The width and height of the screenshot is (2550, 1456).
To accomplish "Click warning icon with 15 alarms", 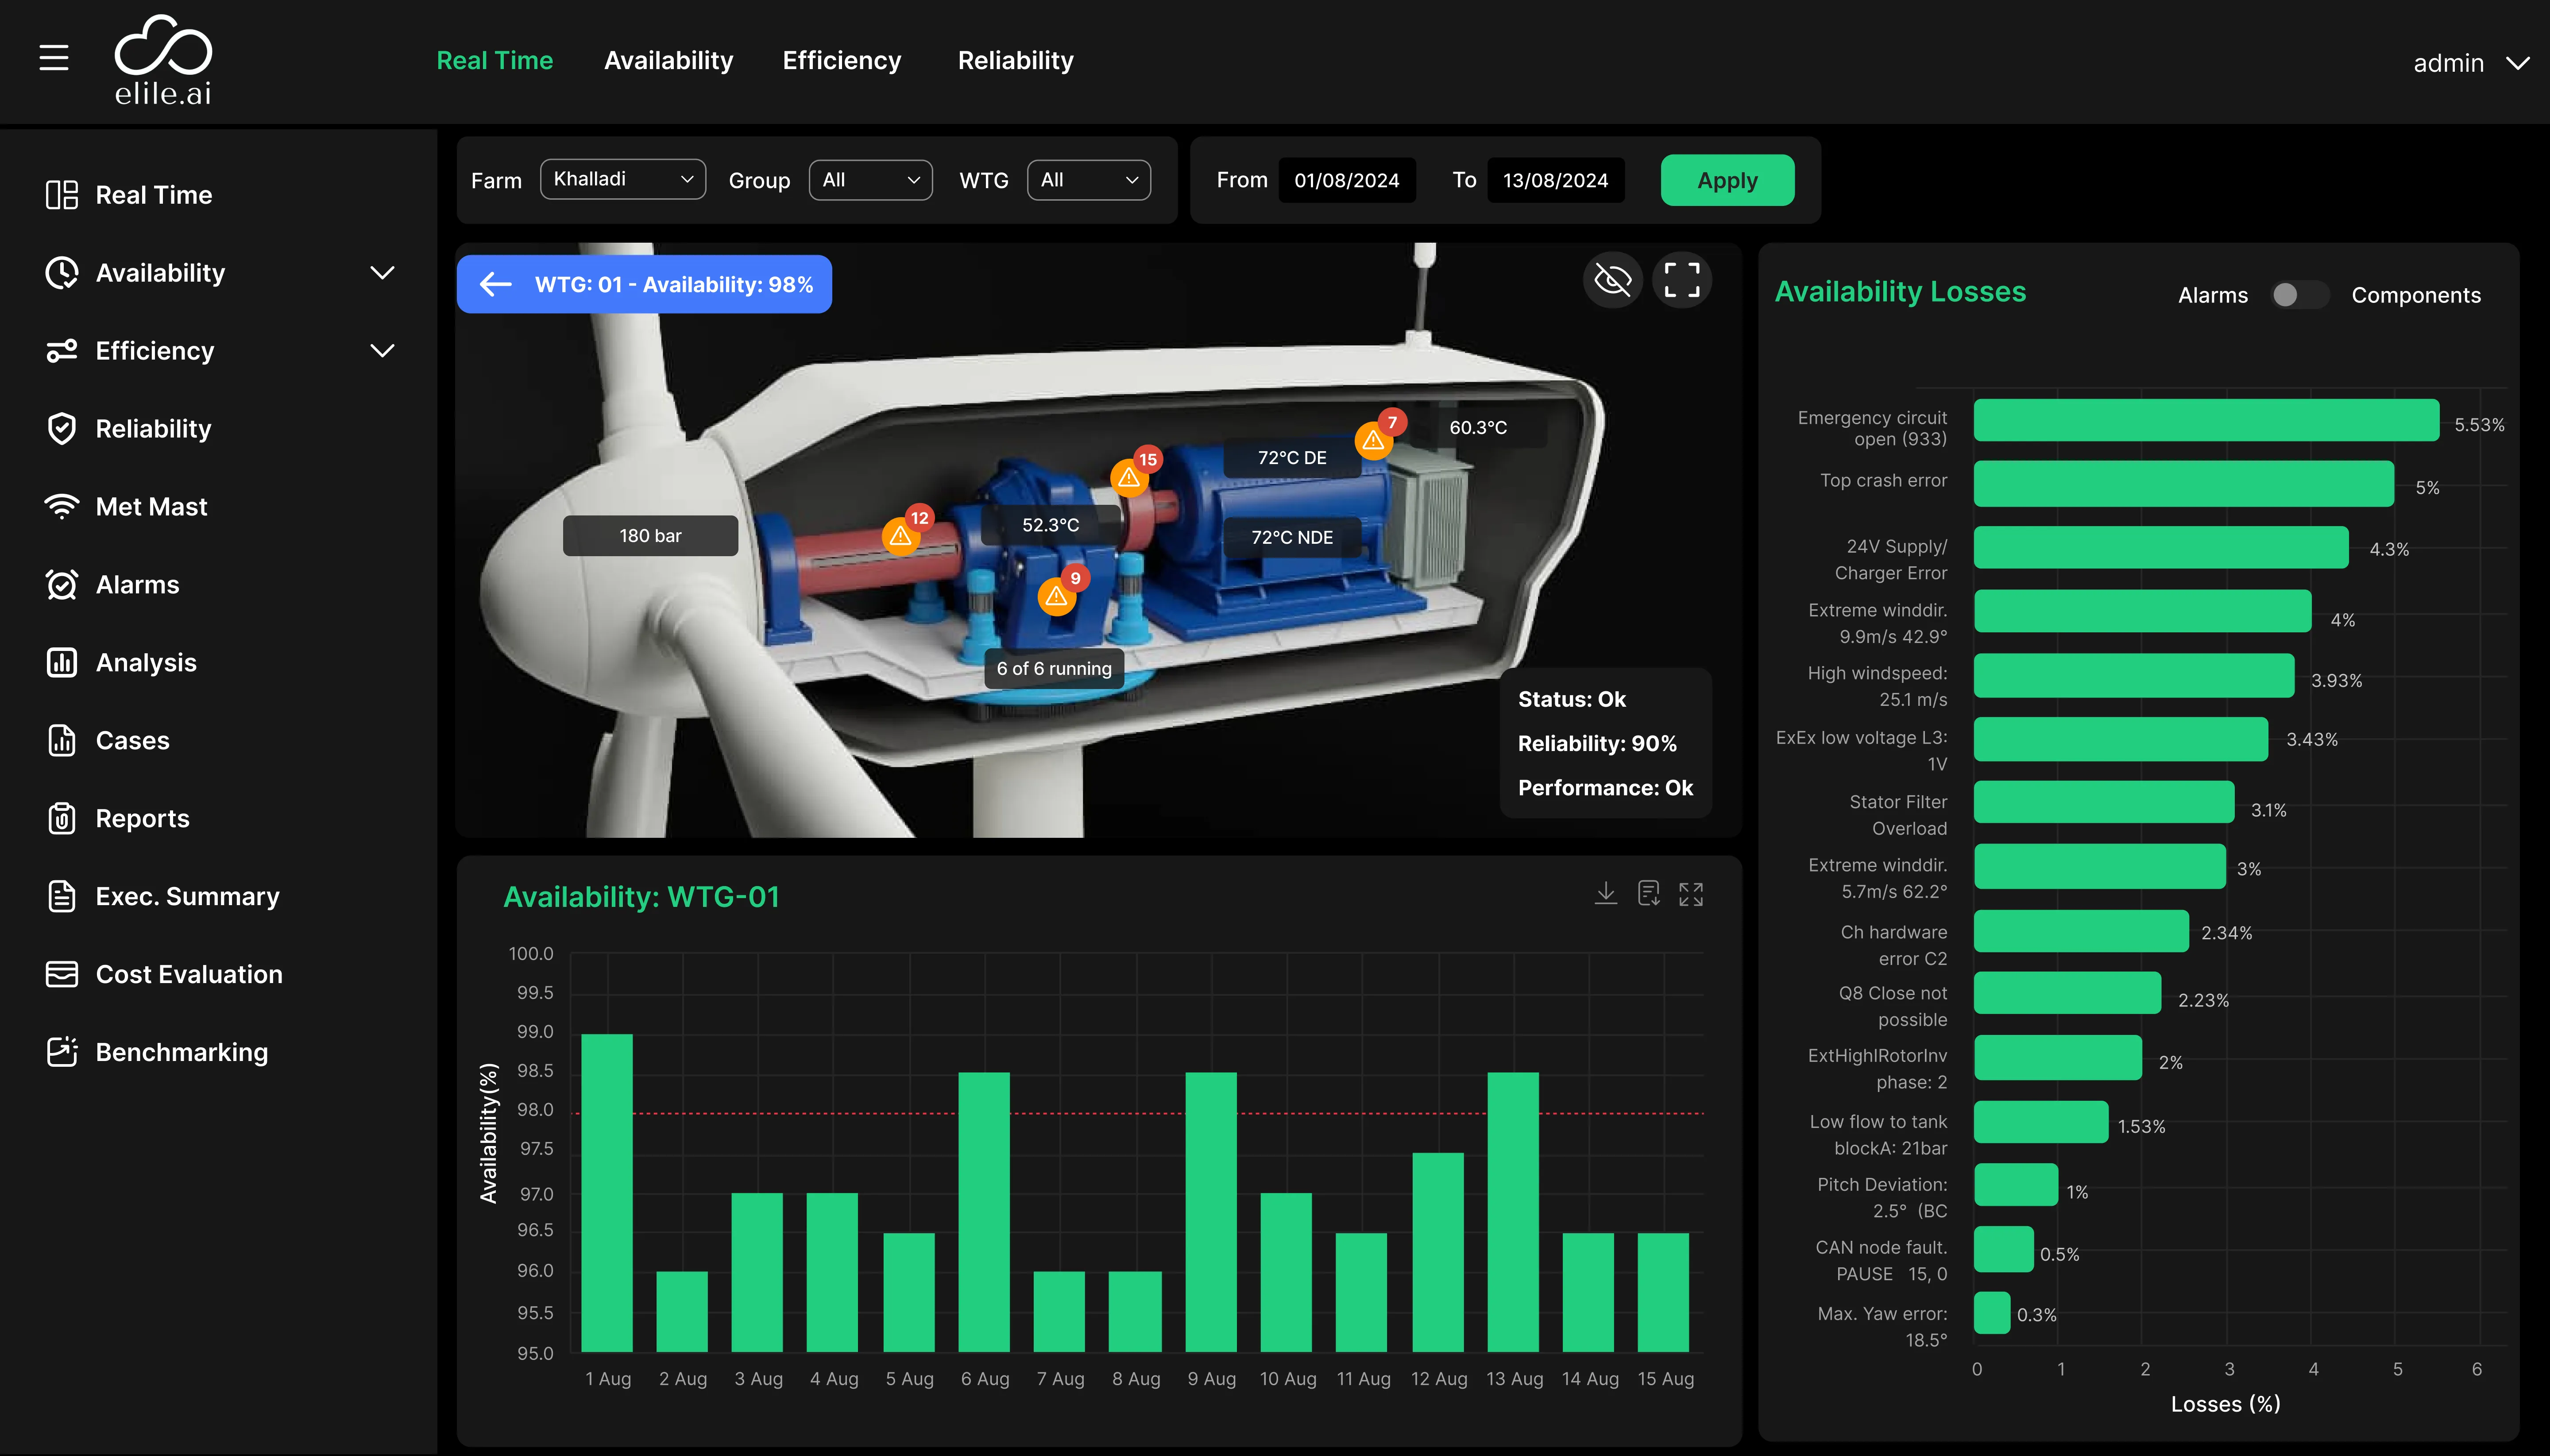I will tap(1128, 478).
